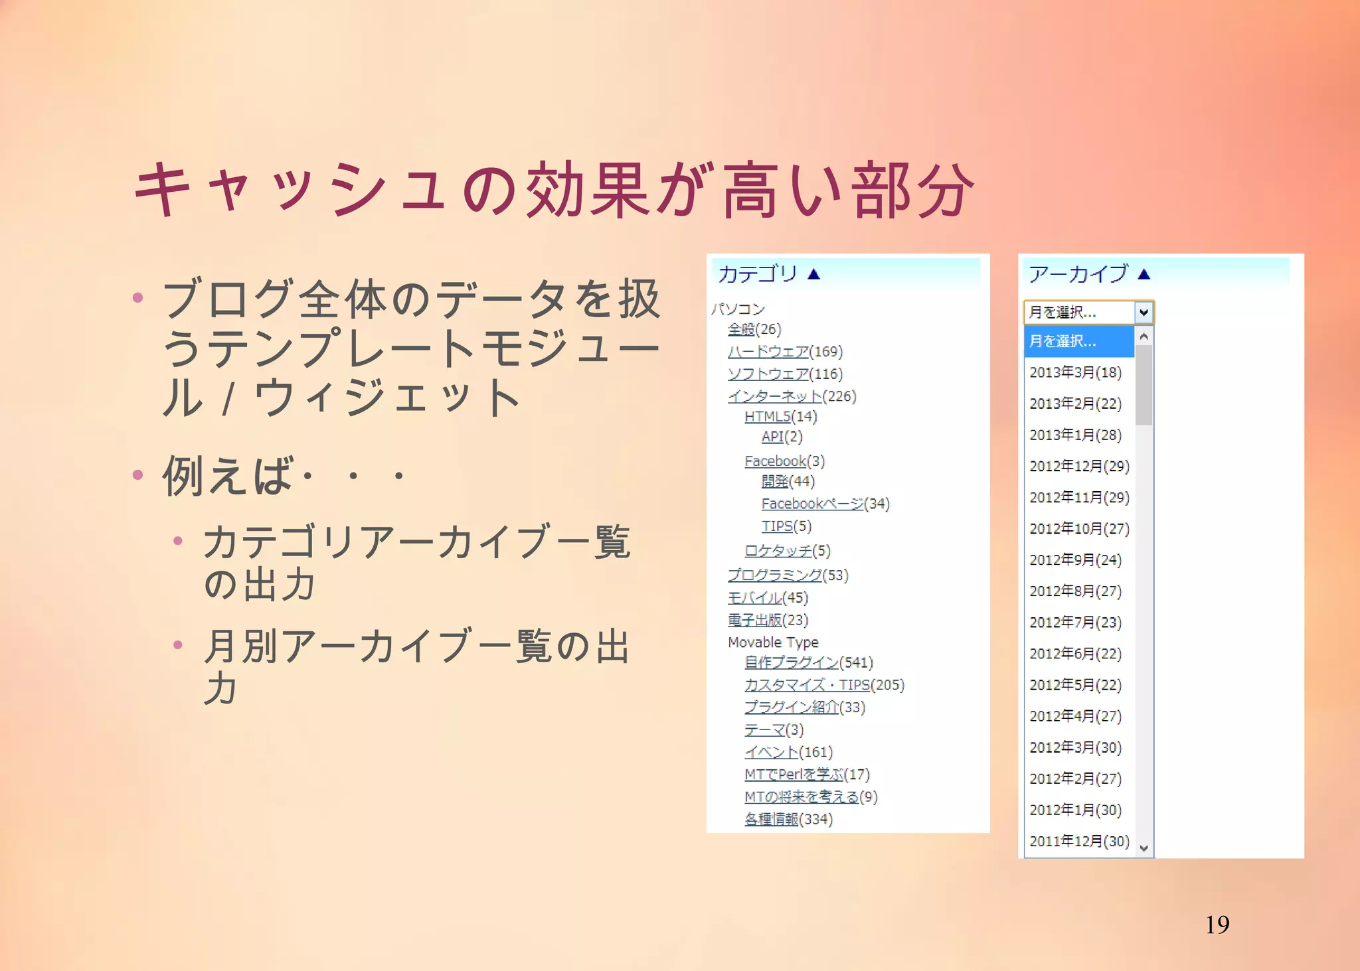Image resolution: width=1360 pixels, height=971 pixels.
Task: Open the HTML5 category link
Action: [768, 416]
